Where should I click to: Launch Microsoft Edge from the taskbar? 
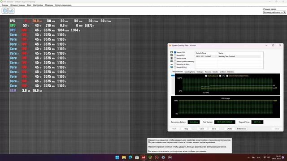point(130,157)
